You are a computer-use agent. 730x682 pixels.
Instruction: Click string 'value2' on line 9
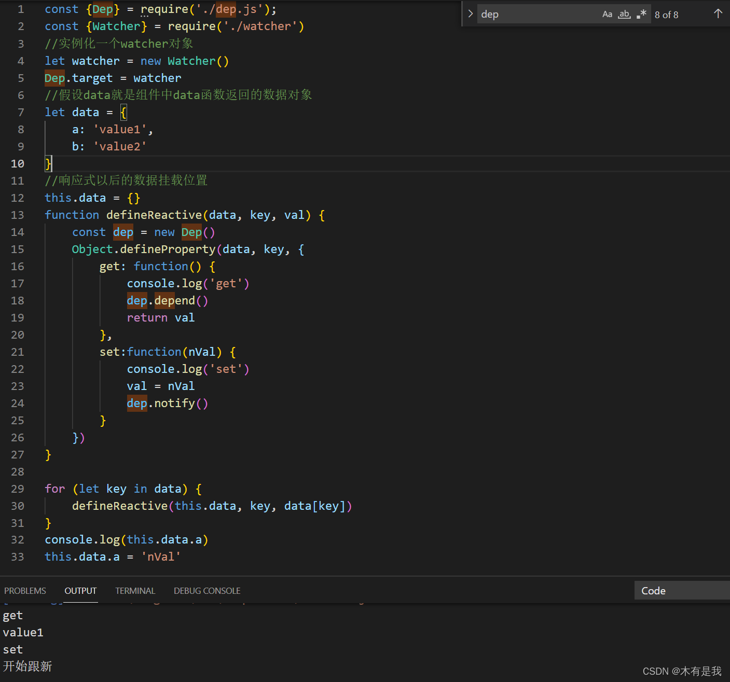click(120, 147)
